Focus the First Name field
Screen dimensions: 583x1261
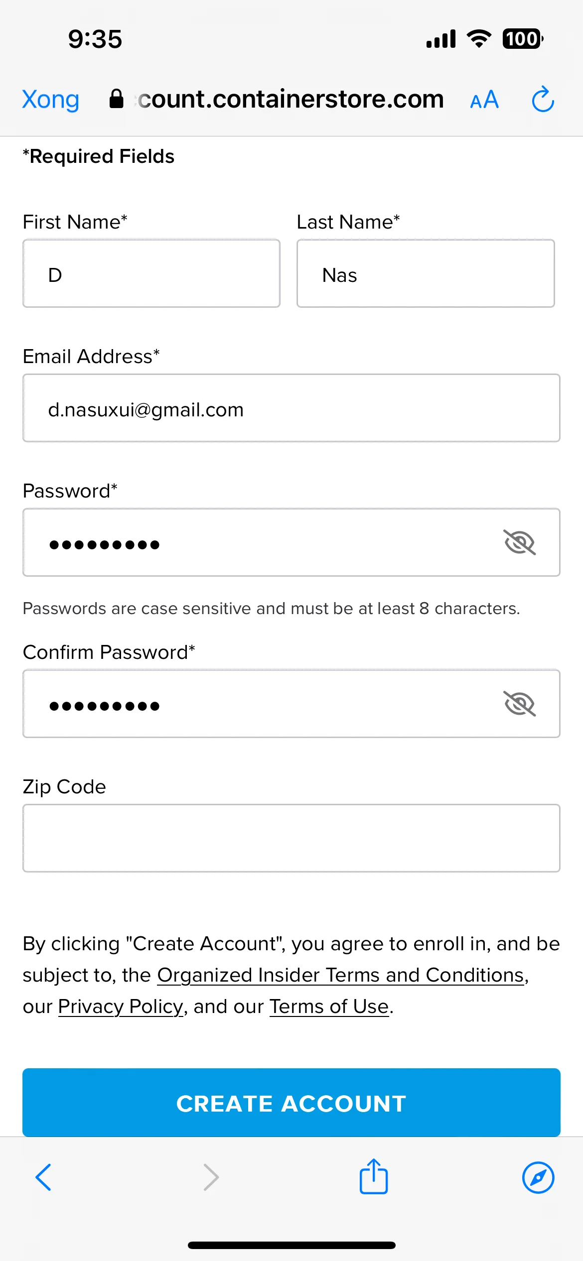pos(151,273)
